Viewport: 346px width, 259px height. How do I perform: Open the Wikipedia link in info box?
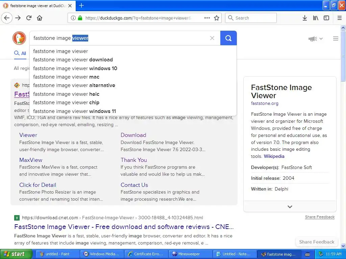click(274, 156)
